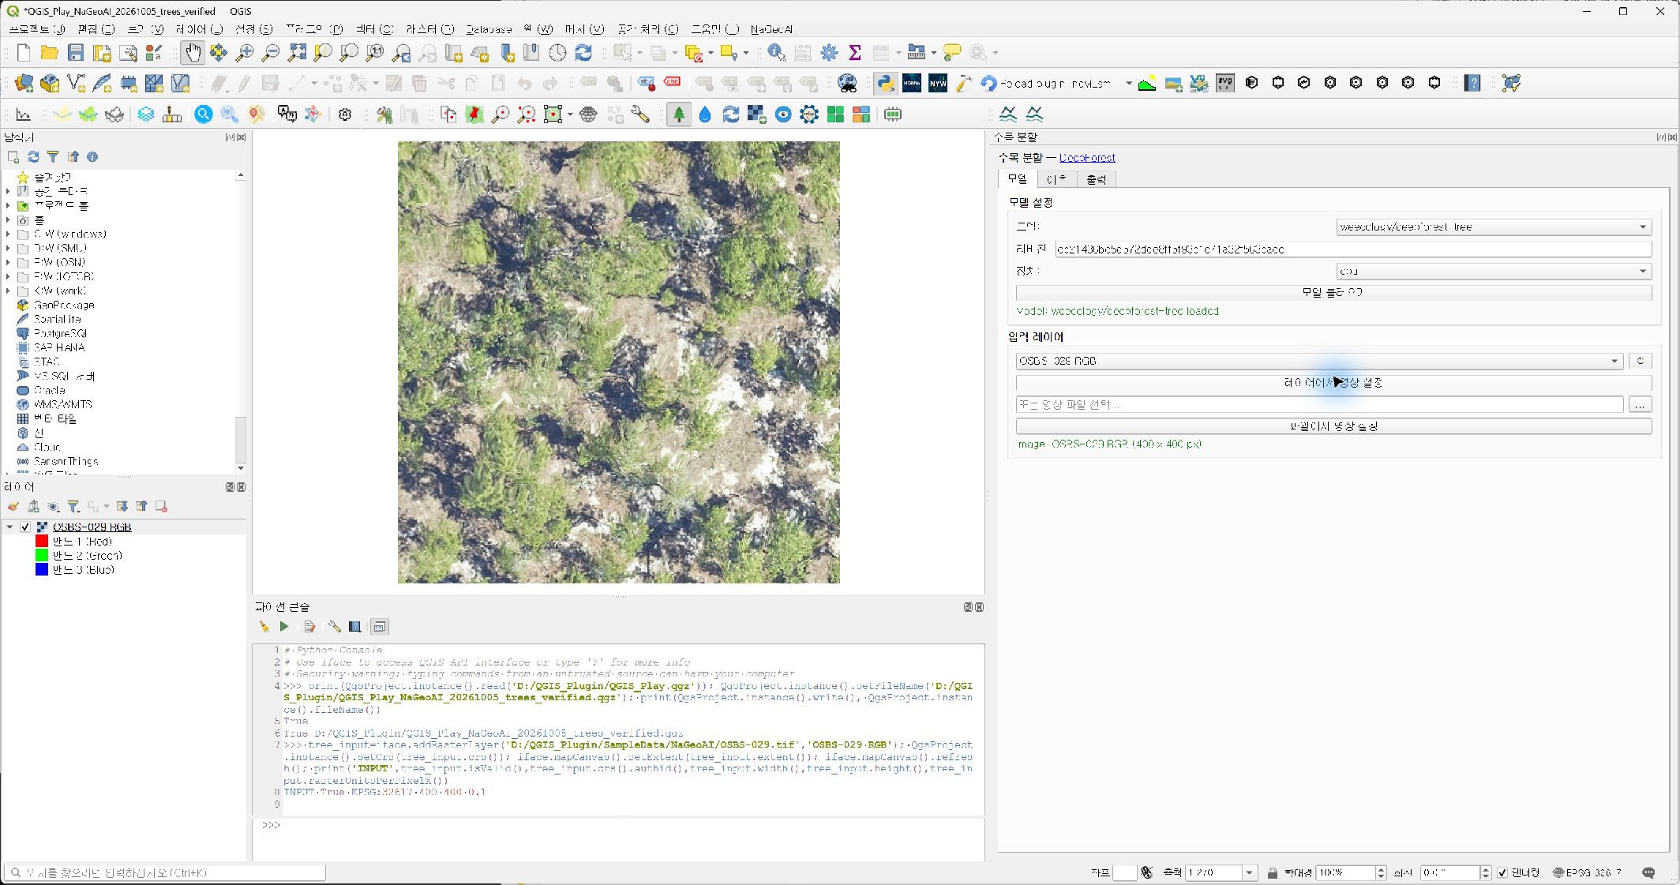Click the model load button under device
1680x885 pixels.
[x=1333, y=293]
